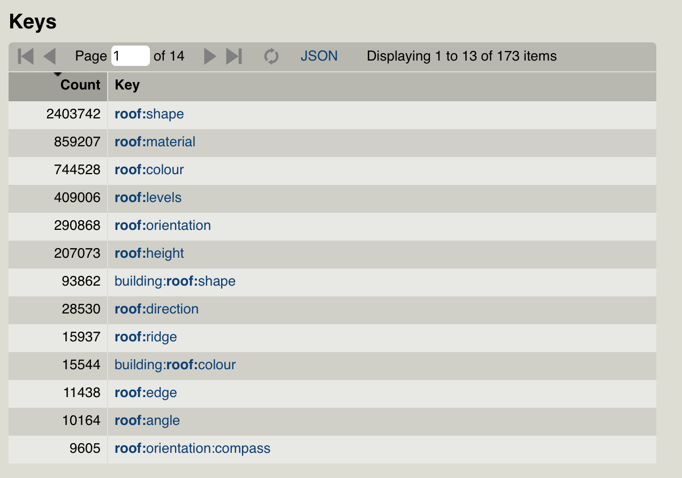Open the roof:direction key page
The image size is (682, 478).
156,309
